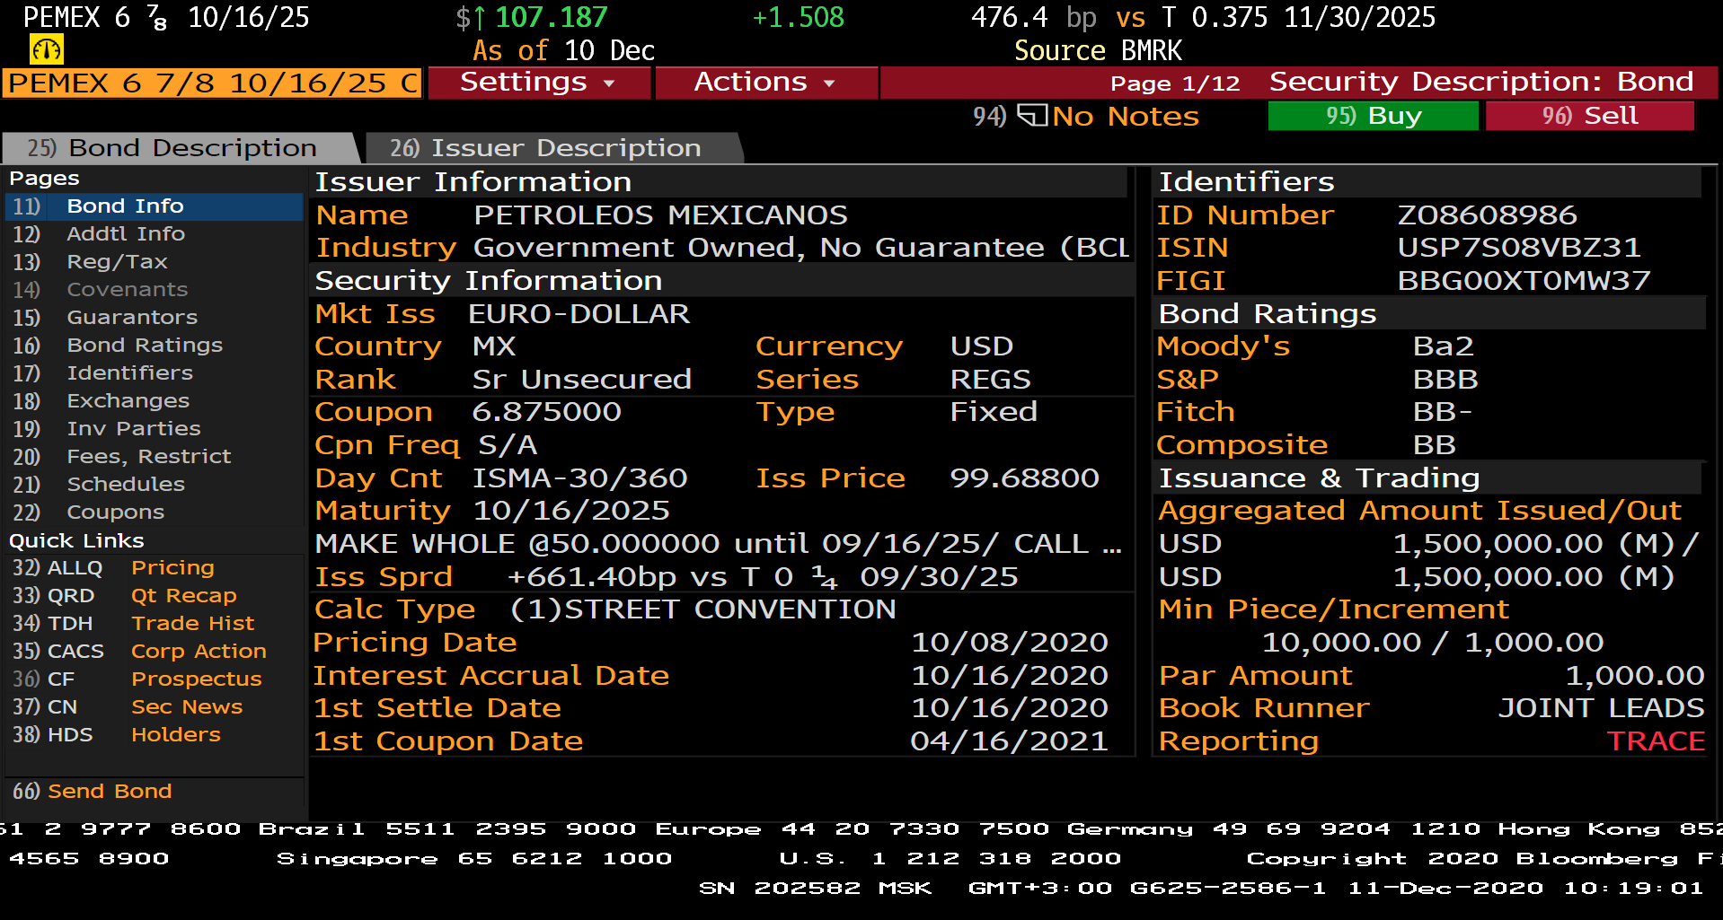Image resolution: width=1723 pixels, height=920 pixels.
Task: Click the note icon beside No Notes
Action: point(1032,116)
